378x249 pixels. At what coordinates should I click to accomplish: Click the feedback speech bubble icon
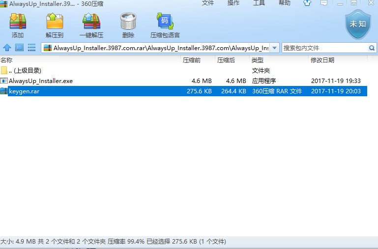pyautogui.click(x=324, y=3)
